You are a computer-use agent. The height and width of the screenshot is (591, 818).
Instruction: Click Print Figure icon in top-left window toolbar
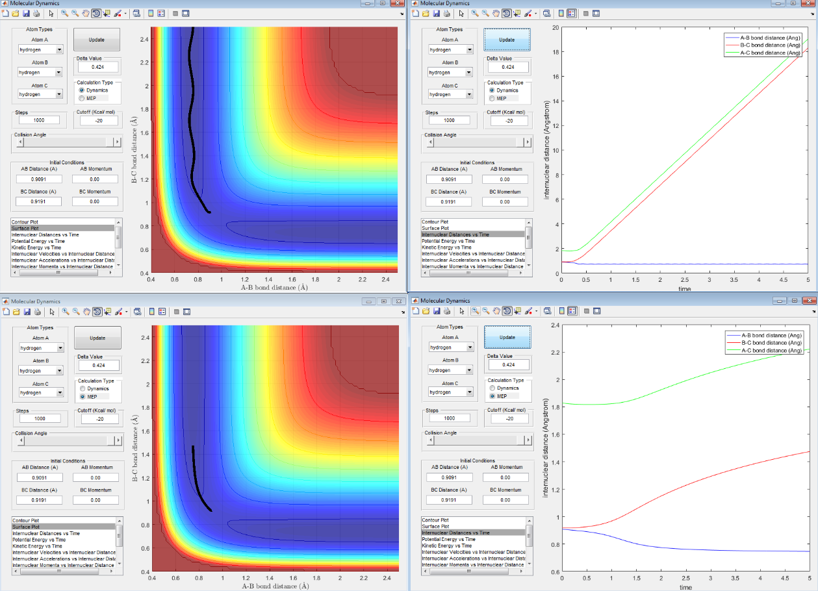[36, 13]
